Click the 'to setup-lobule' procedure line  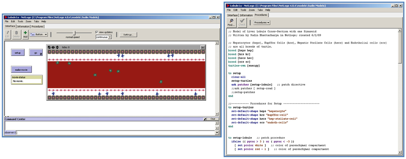tap(241, 138)
